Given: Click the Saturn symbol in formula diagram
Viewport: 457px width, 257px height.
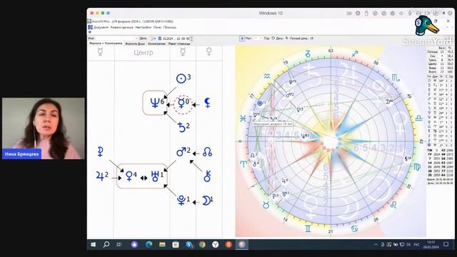Looking at the screenshot, I should pos(181,127).
